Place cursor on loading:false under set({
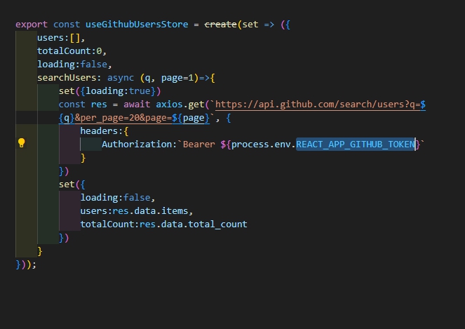465x329 pixels. pyautogui.click(x=118, y=198)
